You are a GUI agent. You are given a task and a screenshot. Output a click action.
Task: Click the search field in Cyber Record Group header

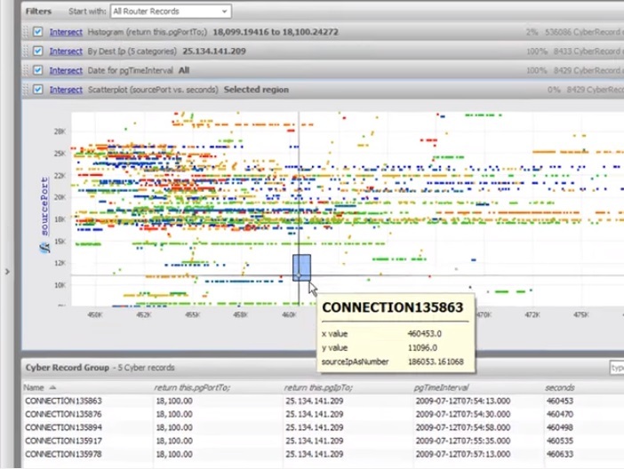pyautogui.click(x=616, y=368)
